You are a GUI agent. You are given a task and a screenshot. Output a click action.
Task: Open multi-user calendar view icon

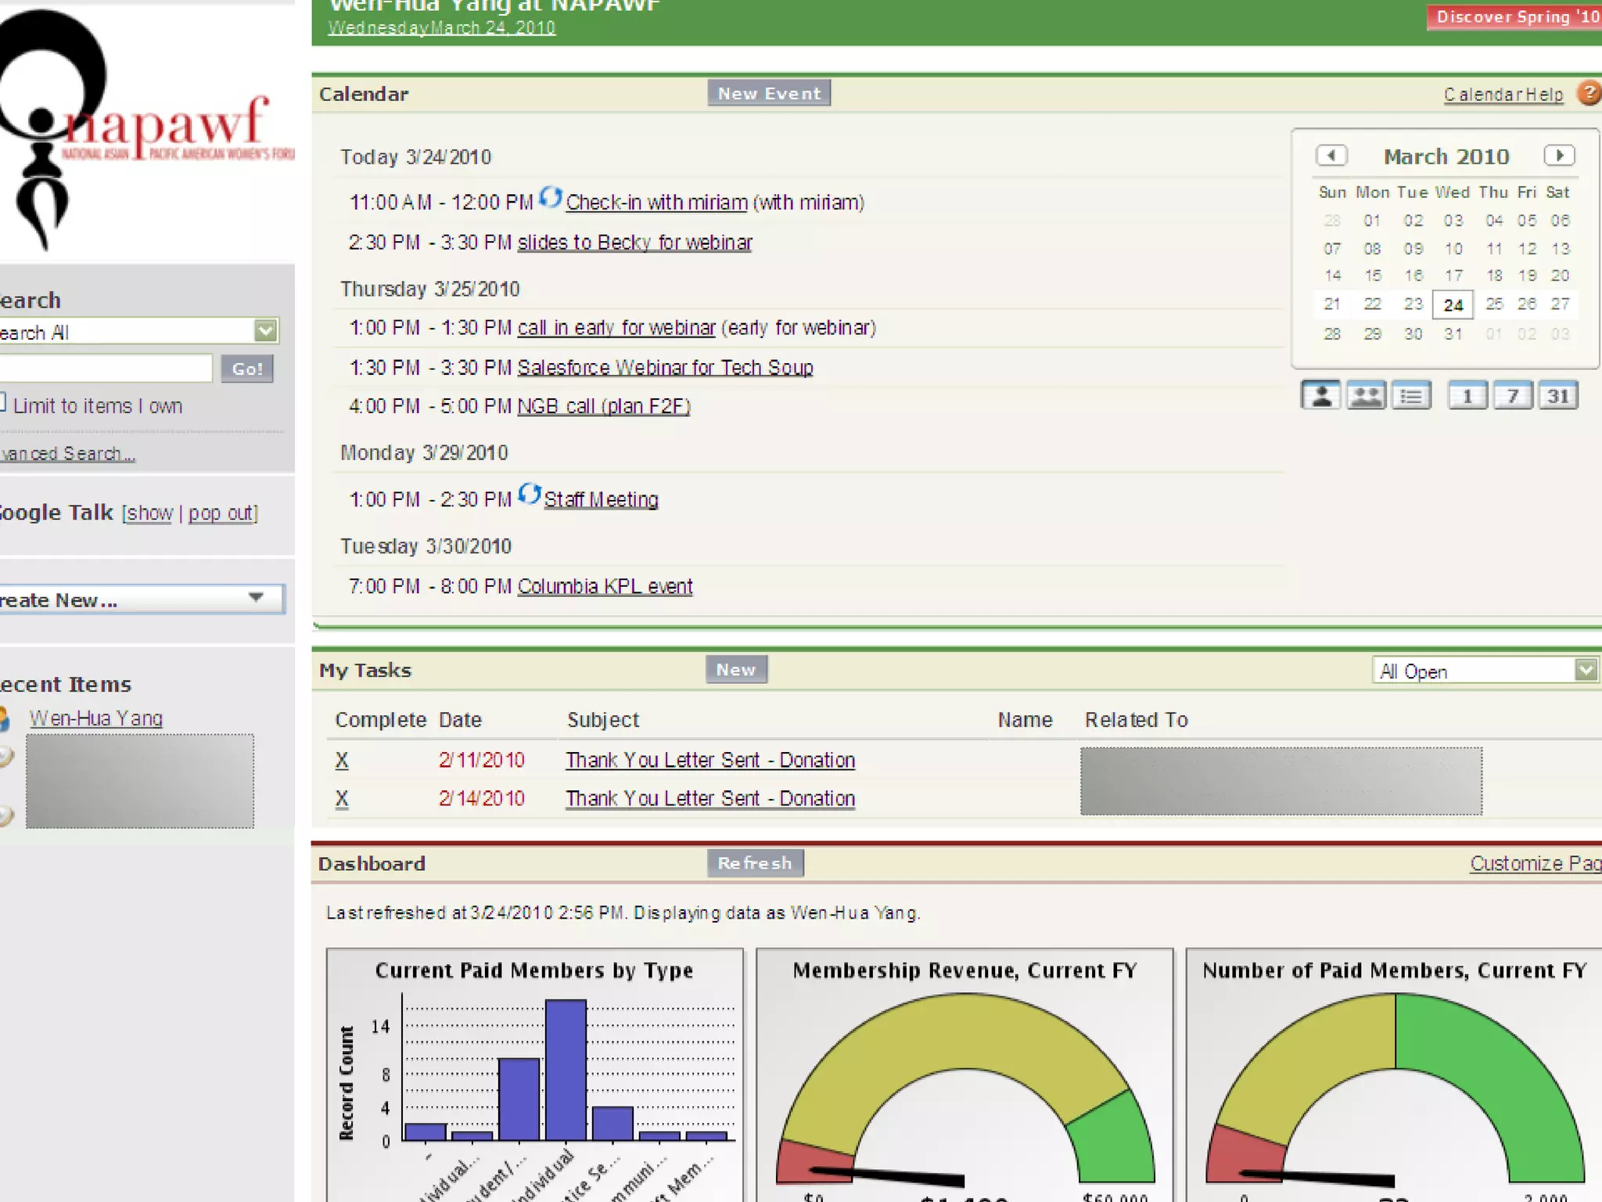click(x=1366, y=396)
